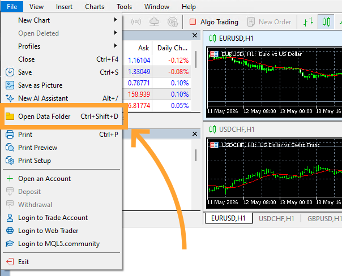Click the yellow folder icon for Open Data Folder

point(10,117)
